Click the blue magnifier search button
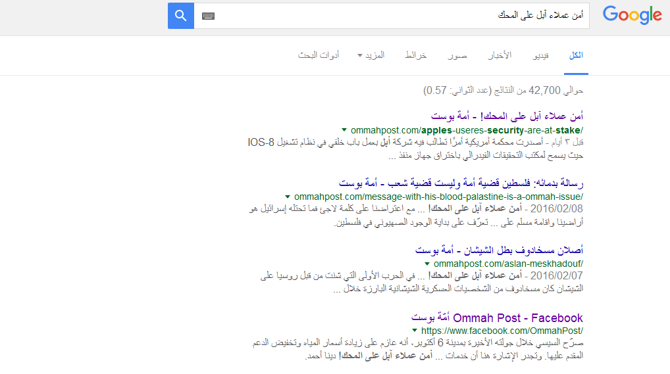Viewport: 670px width, 374px height. pos(181,16)
